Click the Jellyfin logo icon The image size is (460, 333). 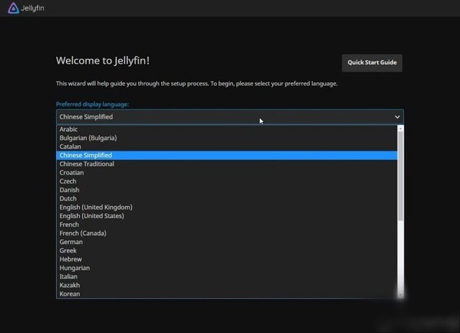[x=13, y=8]
